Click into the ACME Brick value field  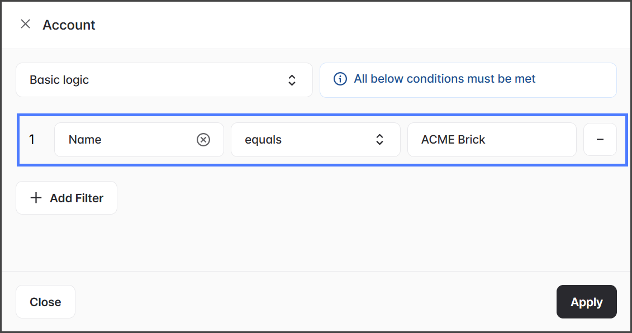492,140
